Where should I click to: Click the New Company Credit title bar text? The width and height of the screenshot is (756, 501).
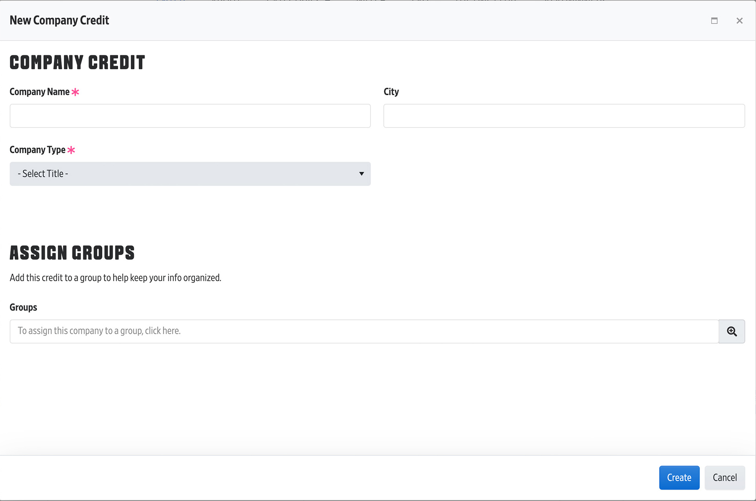coord(59,20)
